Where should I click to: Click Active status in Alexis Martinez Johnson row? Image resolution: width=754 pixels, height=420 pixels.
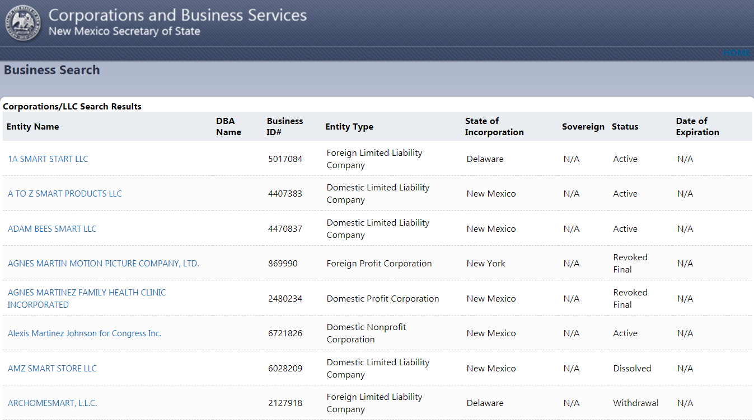pyautogui.click(x=625, y=333)
